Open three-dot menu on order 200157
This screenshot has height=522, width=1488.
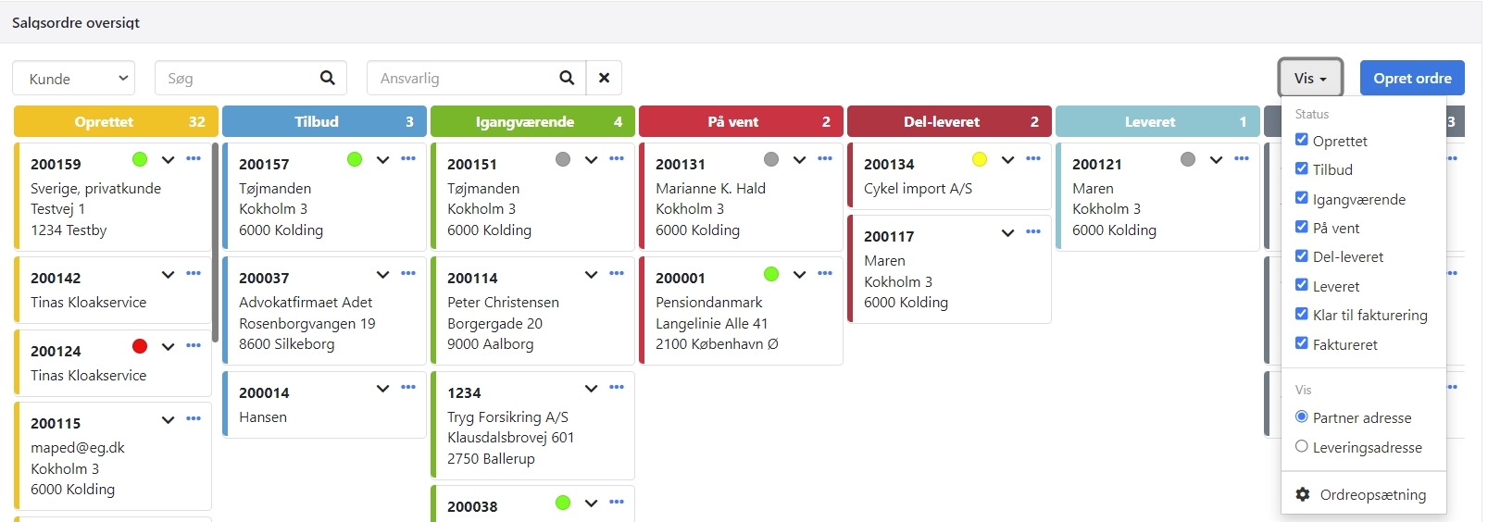[x=408, y=159]
